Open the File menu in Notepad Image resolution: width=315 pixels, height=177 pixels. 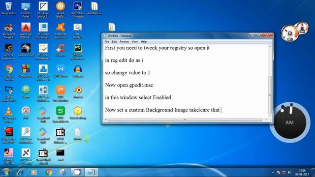coord(107,41)
